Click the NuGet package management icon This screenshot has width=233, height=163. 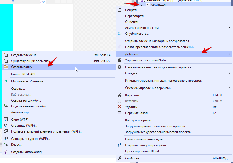click(x=120, y=60)
